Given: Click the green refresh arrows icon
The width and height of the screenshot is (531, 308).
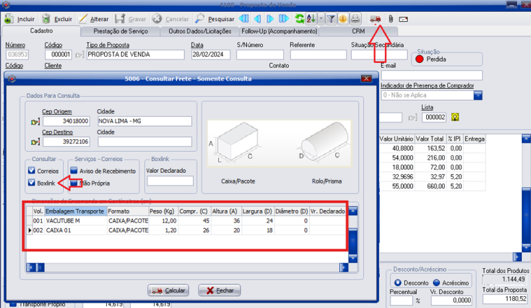Looking at the screenshot, I should tap(301, 18).
